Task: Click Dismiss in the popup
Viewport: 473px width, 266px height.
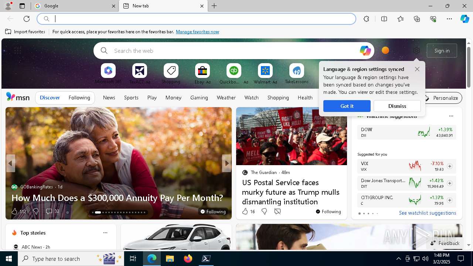Action: click(x=397, y=106)
